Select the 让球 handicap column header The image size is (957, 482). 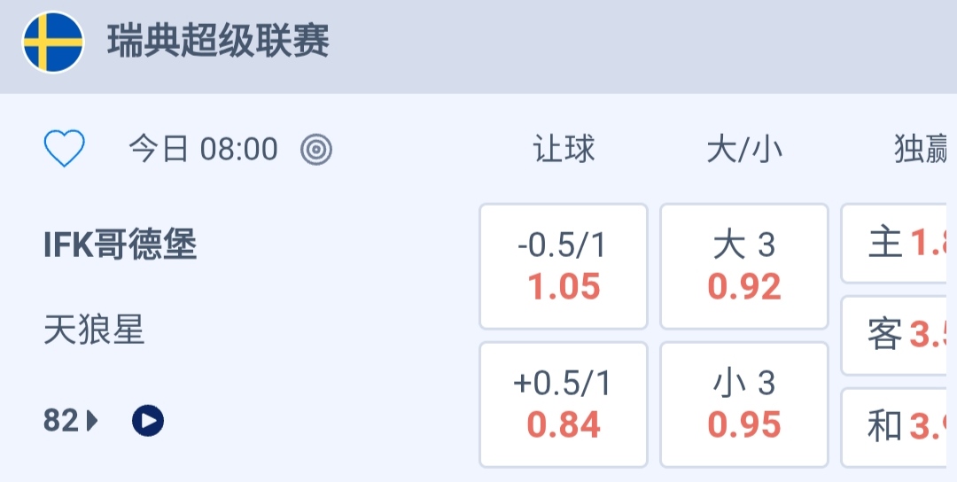564,150
